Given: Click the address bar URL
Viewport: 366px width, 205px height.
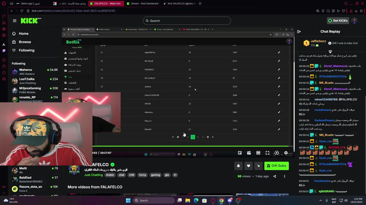Looking at the screenshot, I should (73, 11).
